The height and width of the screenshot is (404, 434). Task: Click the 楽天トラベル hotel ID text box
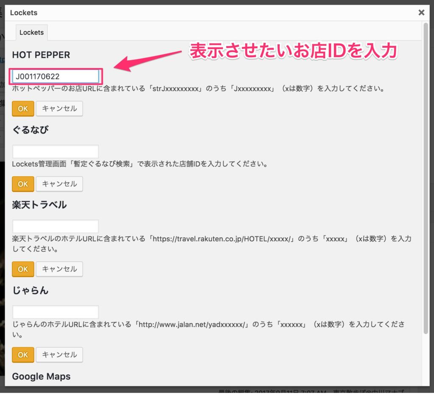tap(56, 226)
